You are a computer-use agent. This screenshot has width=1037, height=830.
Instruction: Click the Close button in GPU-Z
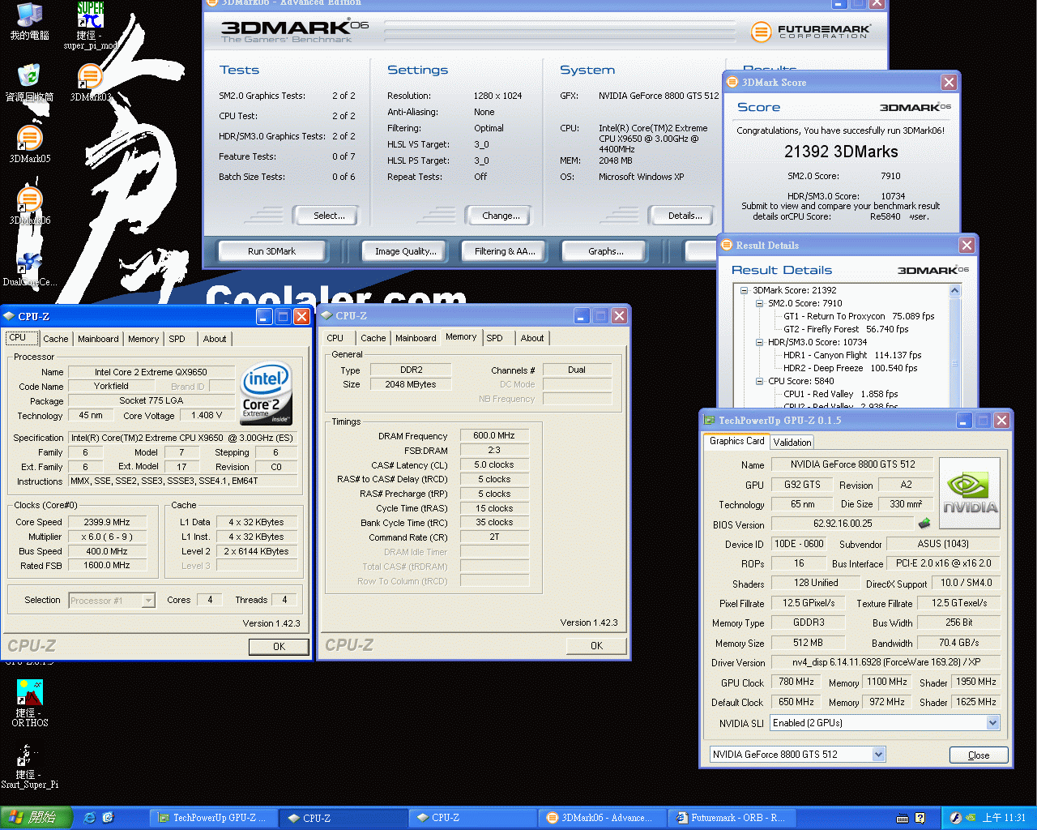(x=979, y=755)
